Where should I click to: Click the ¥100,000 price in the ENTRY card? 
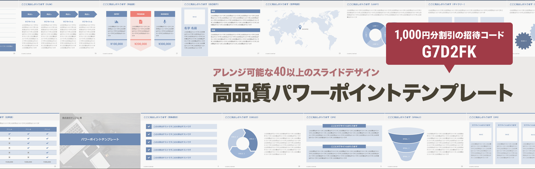point(117,44)
